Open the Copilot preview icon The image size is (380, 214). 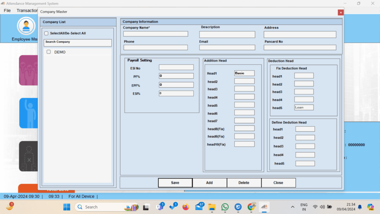point(370,207)
